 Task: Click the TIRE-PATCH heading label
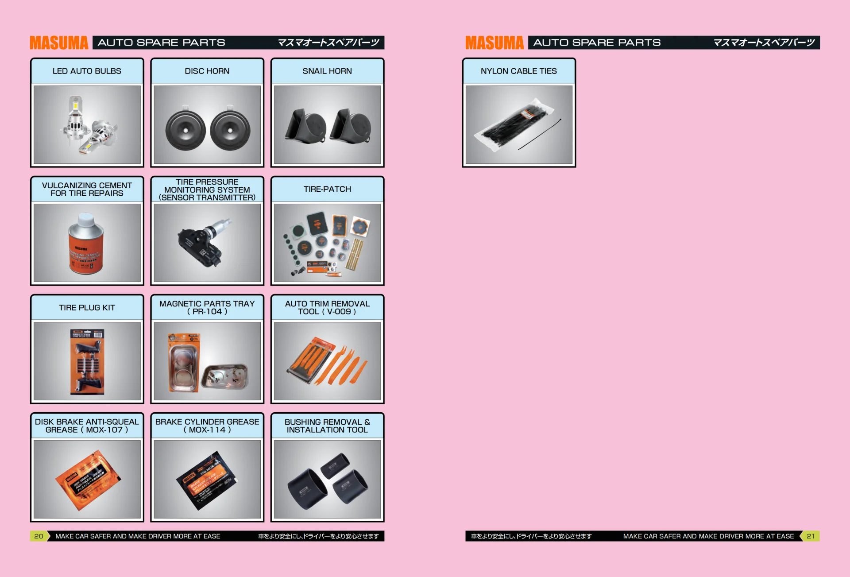click(327, 189)
